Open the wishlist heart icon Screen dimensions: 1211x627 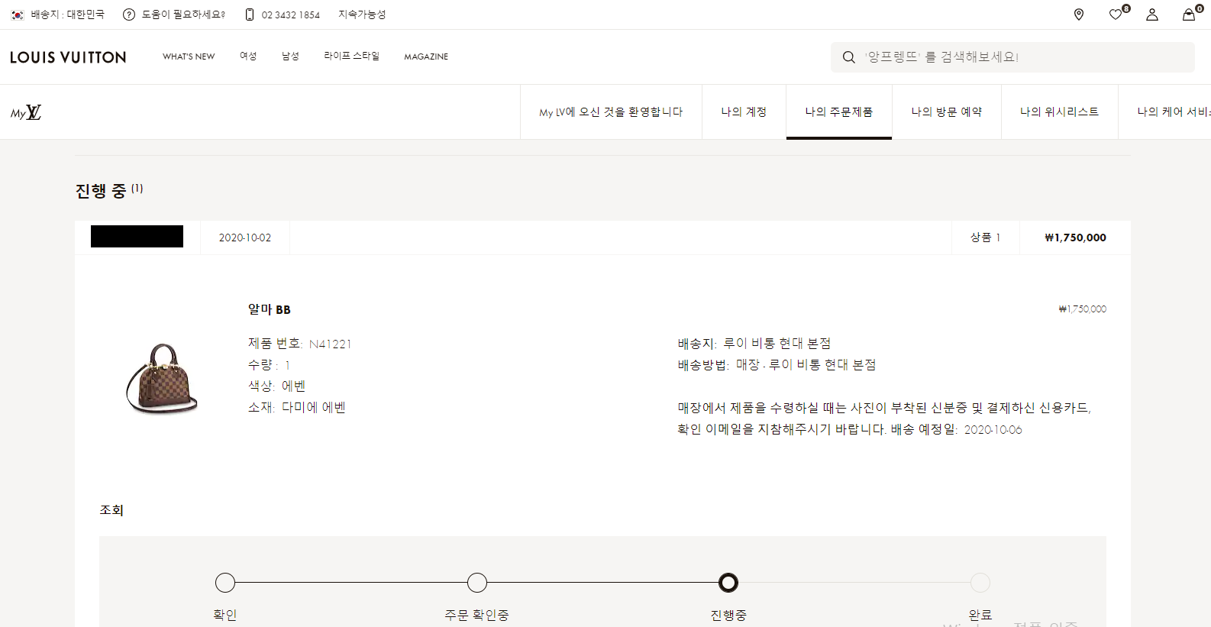click(1116, 15)
